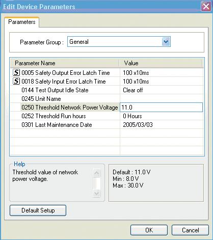213x240 pixels.
Task: Select the 0245 Unit Name parameter row
Action: [107, 99]
